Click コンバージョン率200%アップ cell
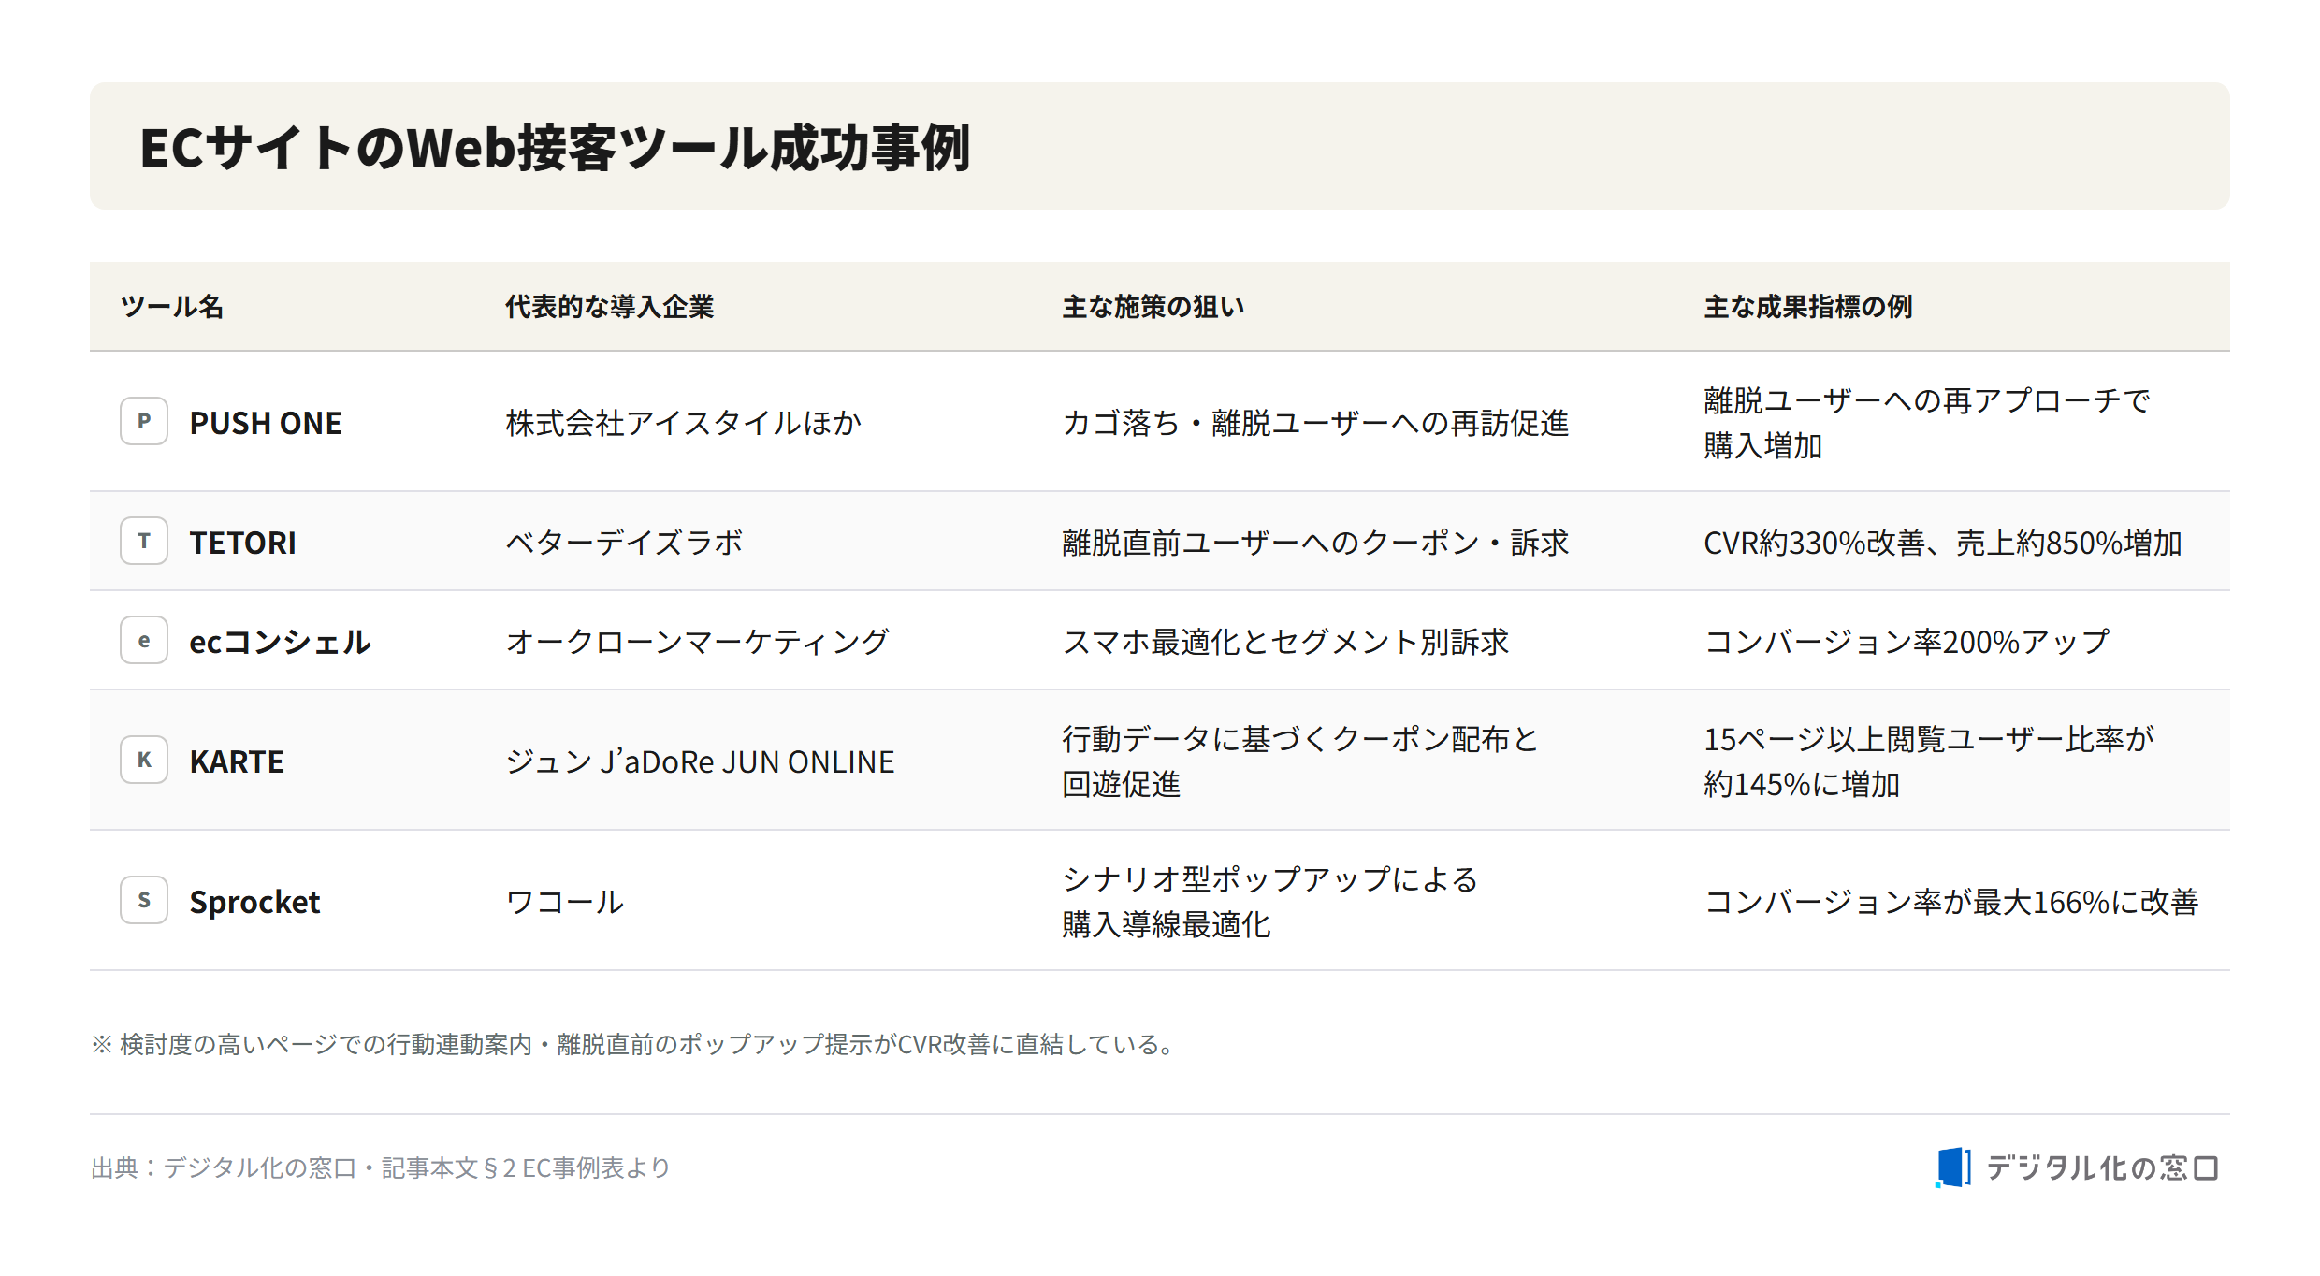This screenshot has height=1276, width=2320. coord(1907,642)
